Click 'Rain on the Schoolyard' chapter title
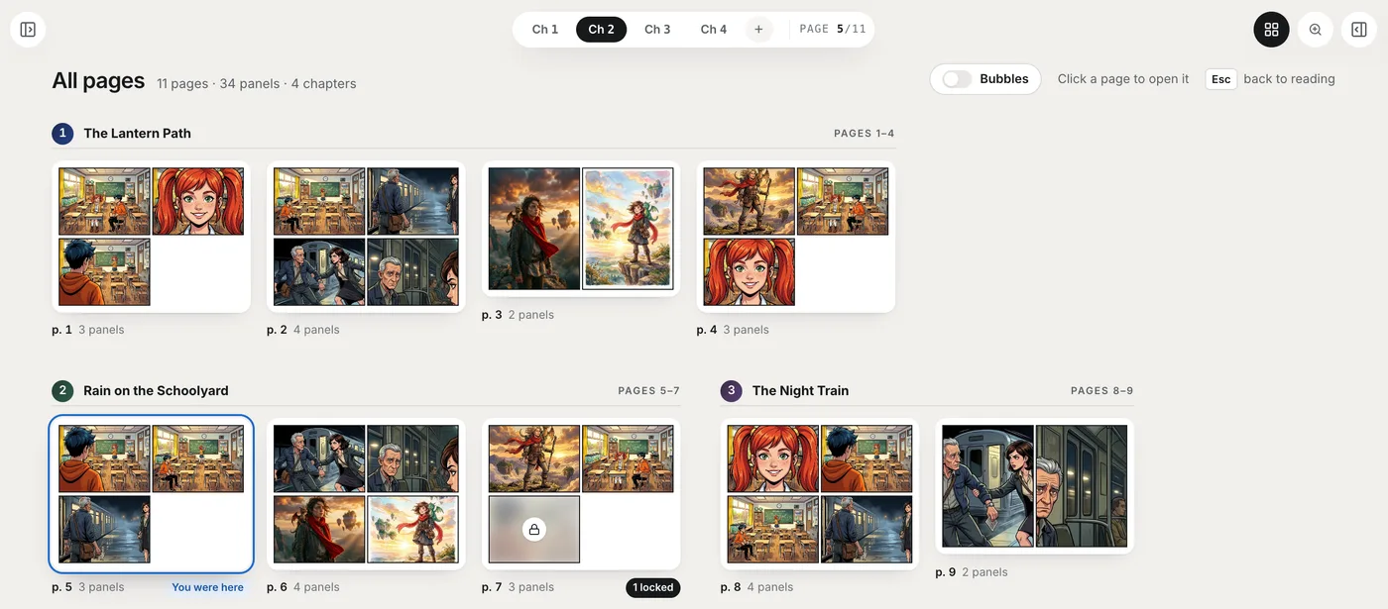1388x609 pixels. (x=156, y=390)
